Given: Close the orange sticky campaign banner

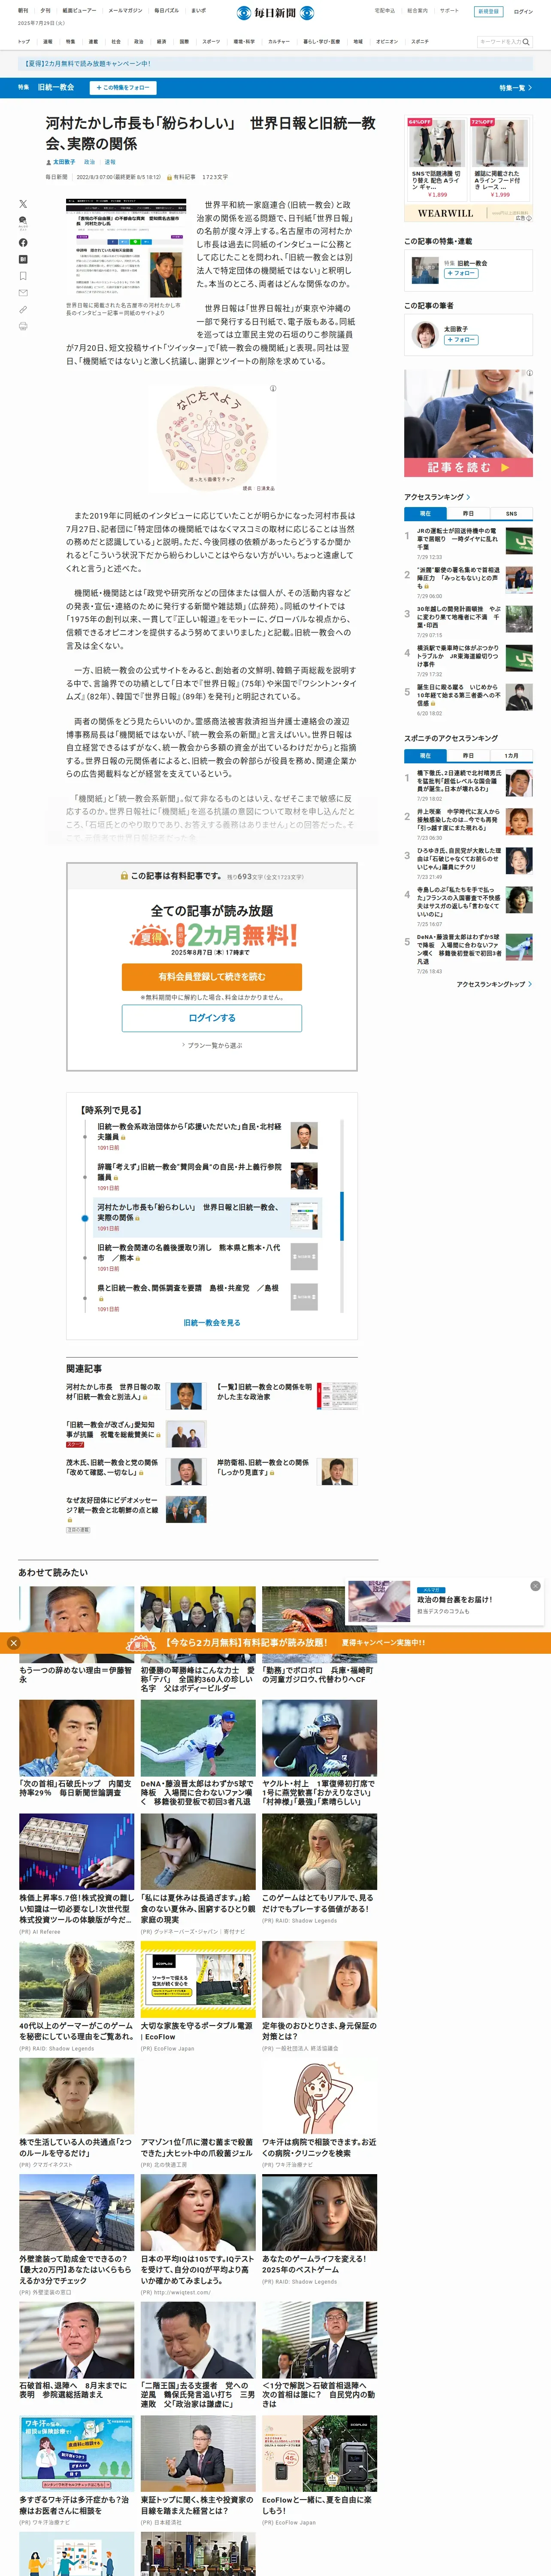Looking at the screenshot, I should (13, 1643).
